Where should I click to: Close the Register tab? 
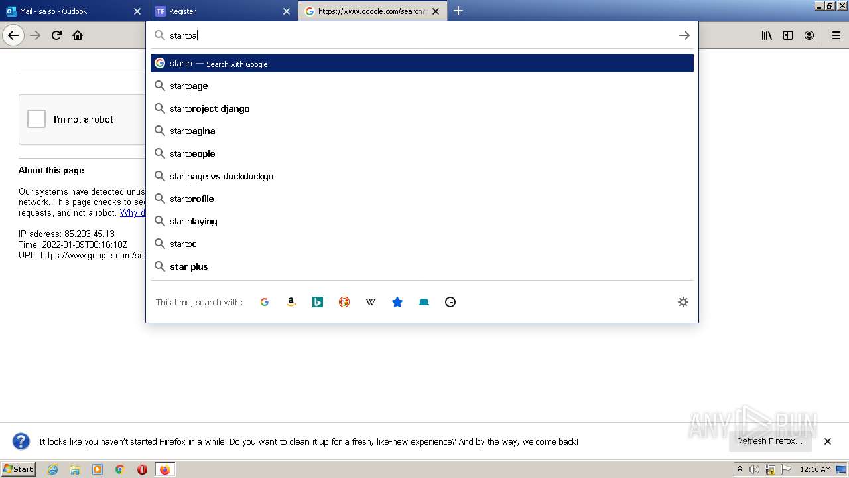[x=287, y=11]
